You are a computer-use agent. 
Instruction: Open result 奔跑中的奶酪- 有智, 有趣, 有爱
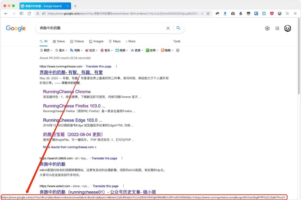click(x=71, y=72)
